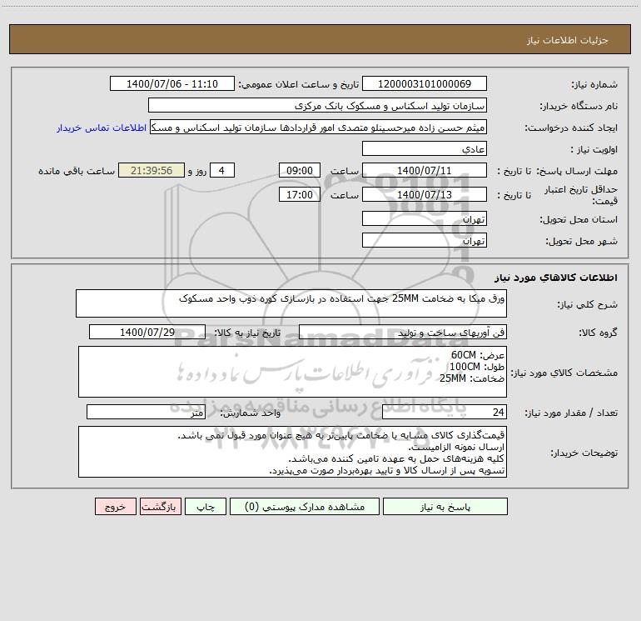
Task: Select the need number field 1200003101000069
Action: click(x=425, y=84)
